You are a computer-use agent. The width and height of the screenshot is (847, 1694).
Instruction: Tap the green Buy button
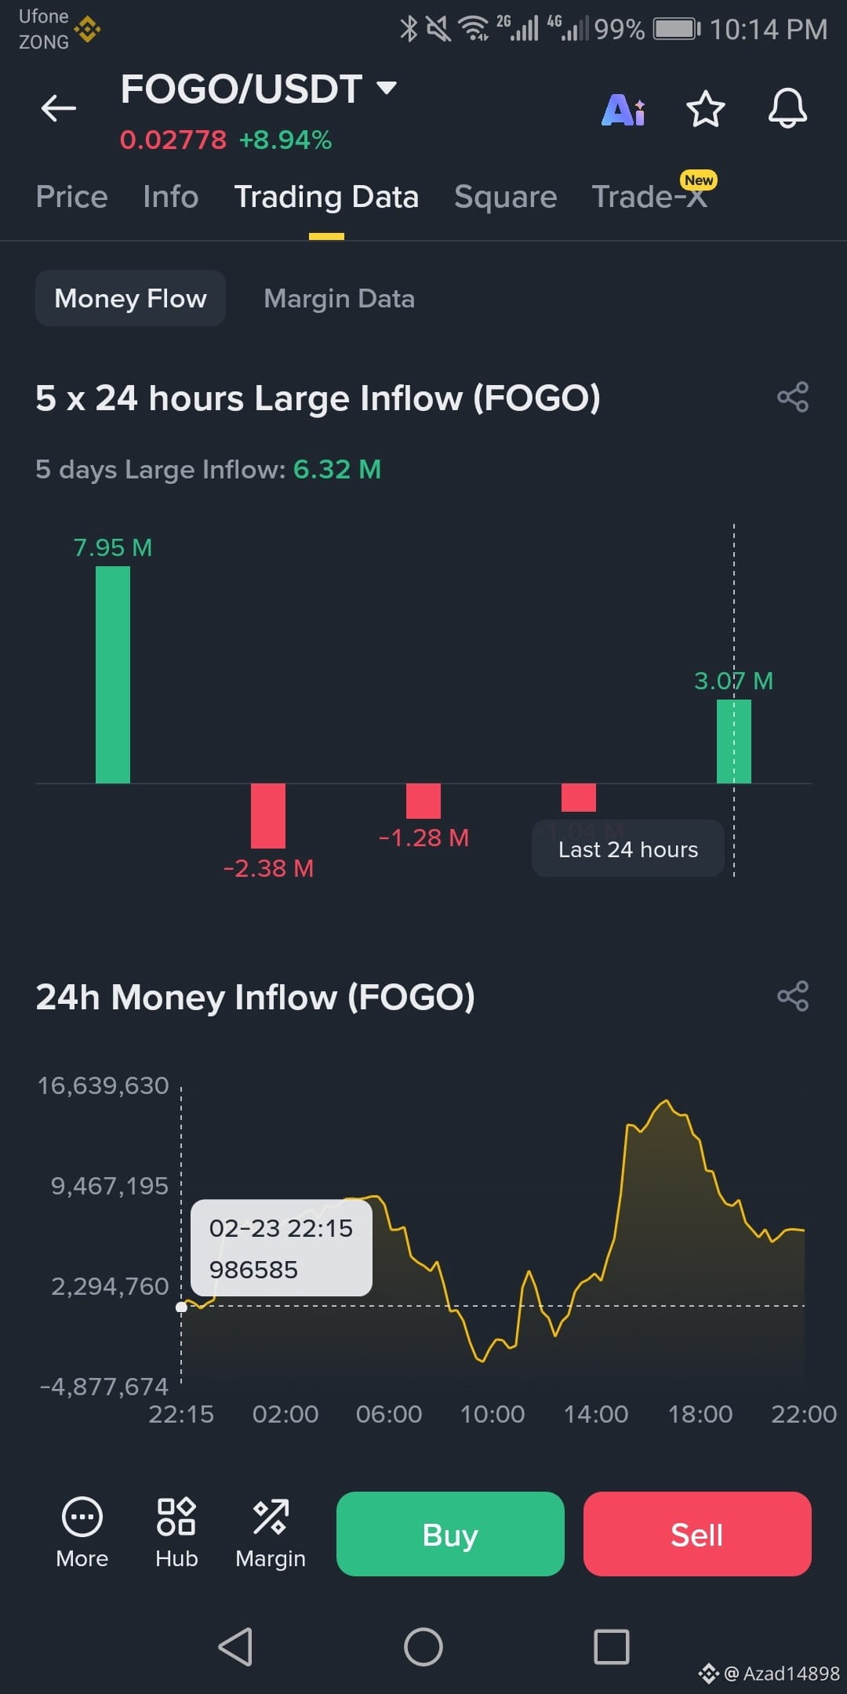[x=450, y=1534]
